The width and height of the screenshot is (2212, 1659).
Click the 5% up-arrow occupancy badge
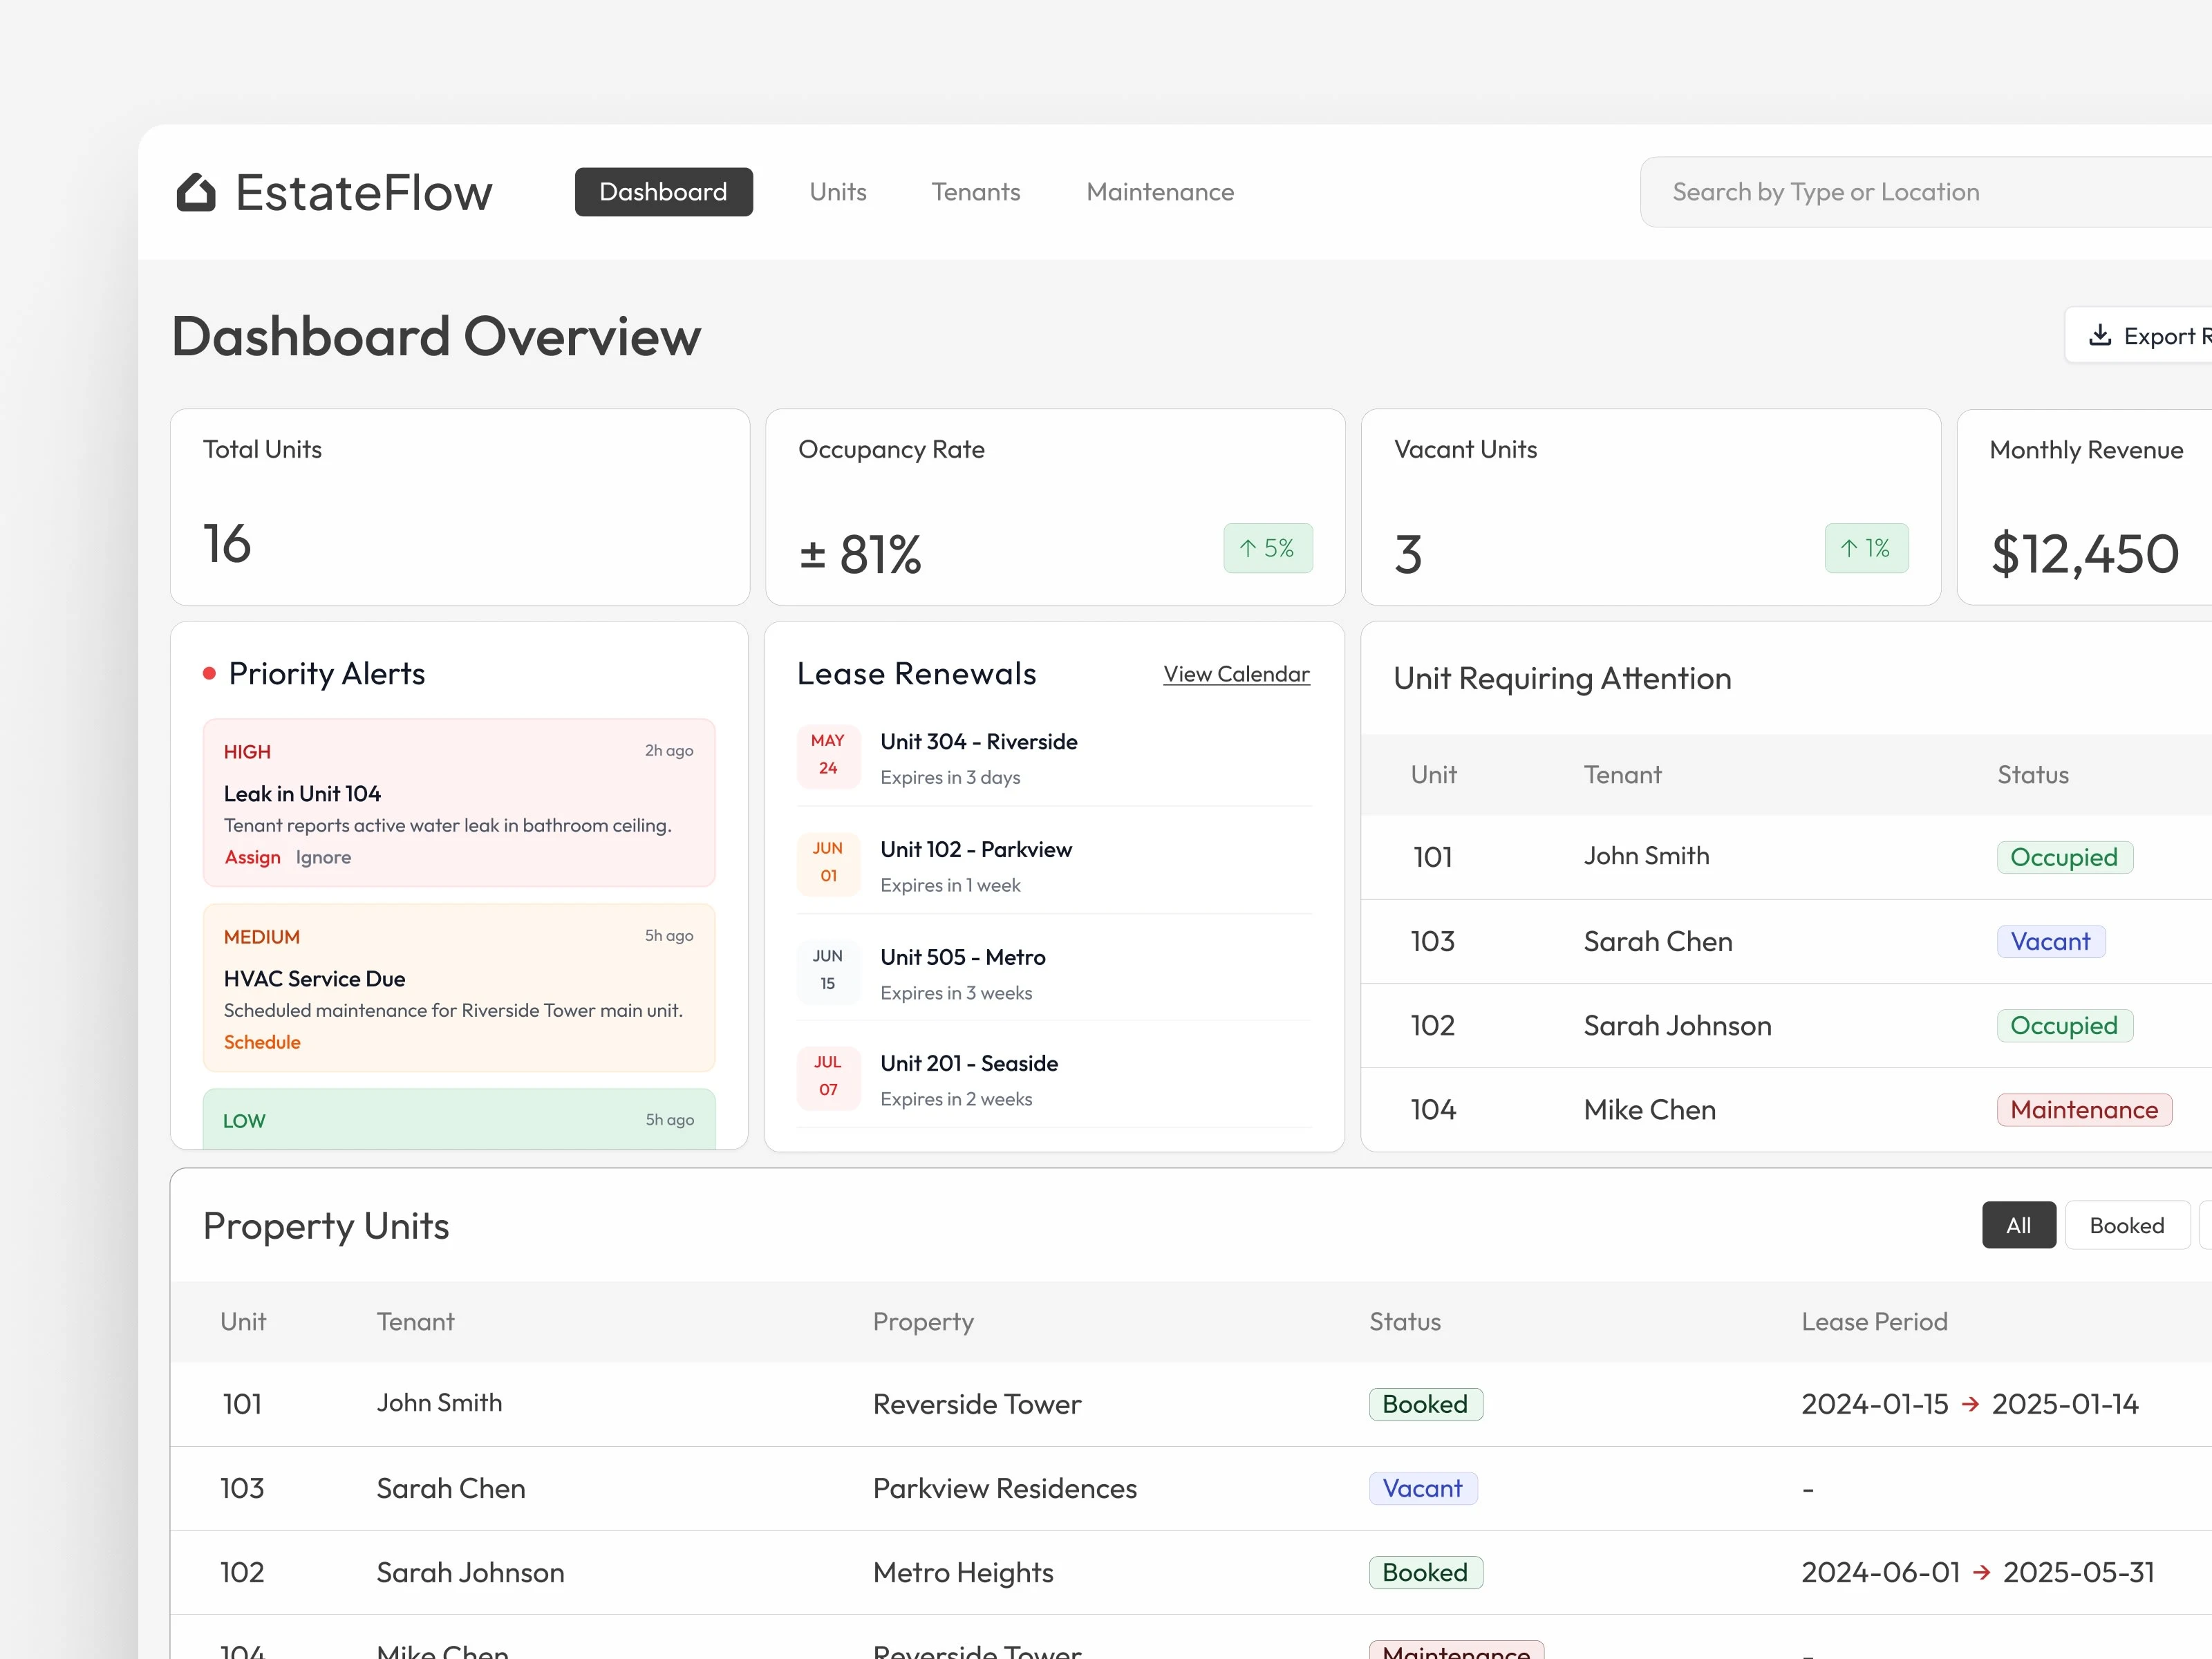[x=1267, y=548]
